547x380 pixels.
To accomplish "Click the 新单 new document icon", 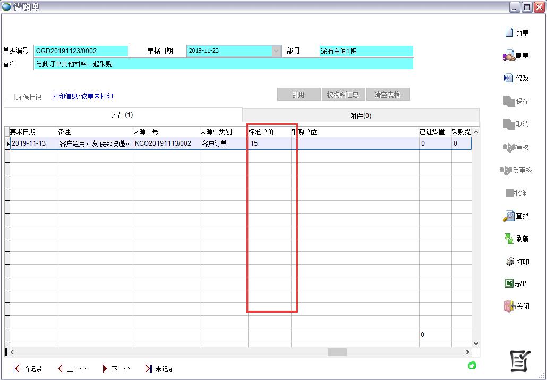I will coord(509,32).
